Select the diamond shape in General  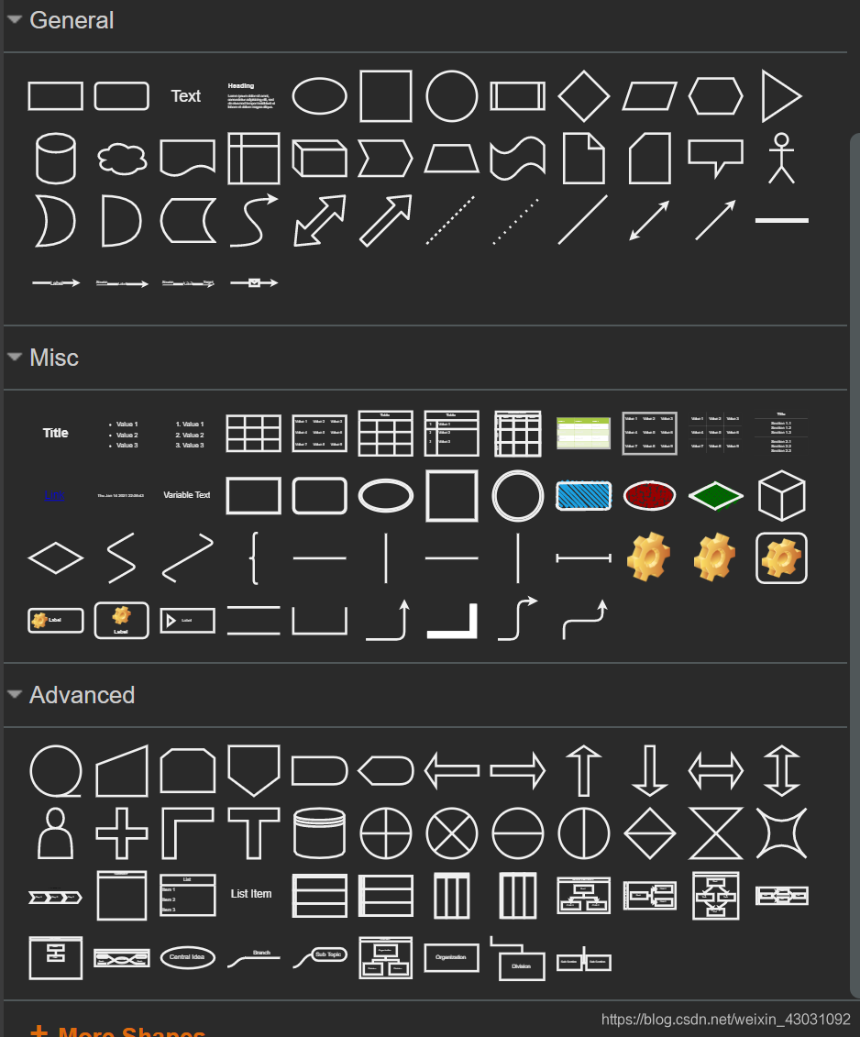click(x=583, y=96)
